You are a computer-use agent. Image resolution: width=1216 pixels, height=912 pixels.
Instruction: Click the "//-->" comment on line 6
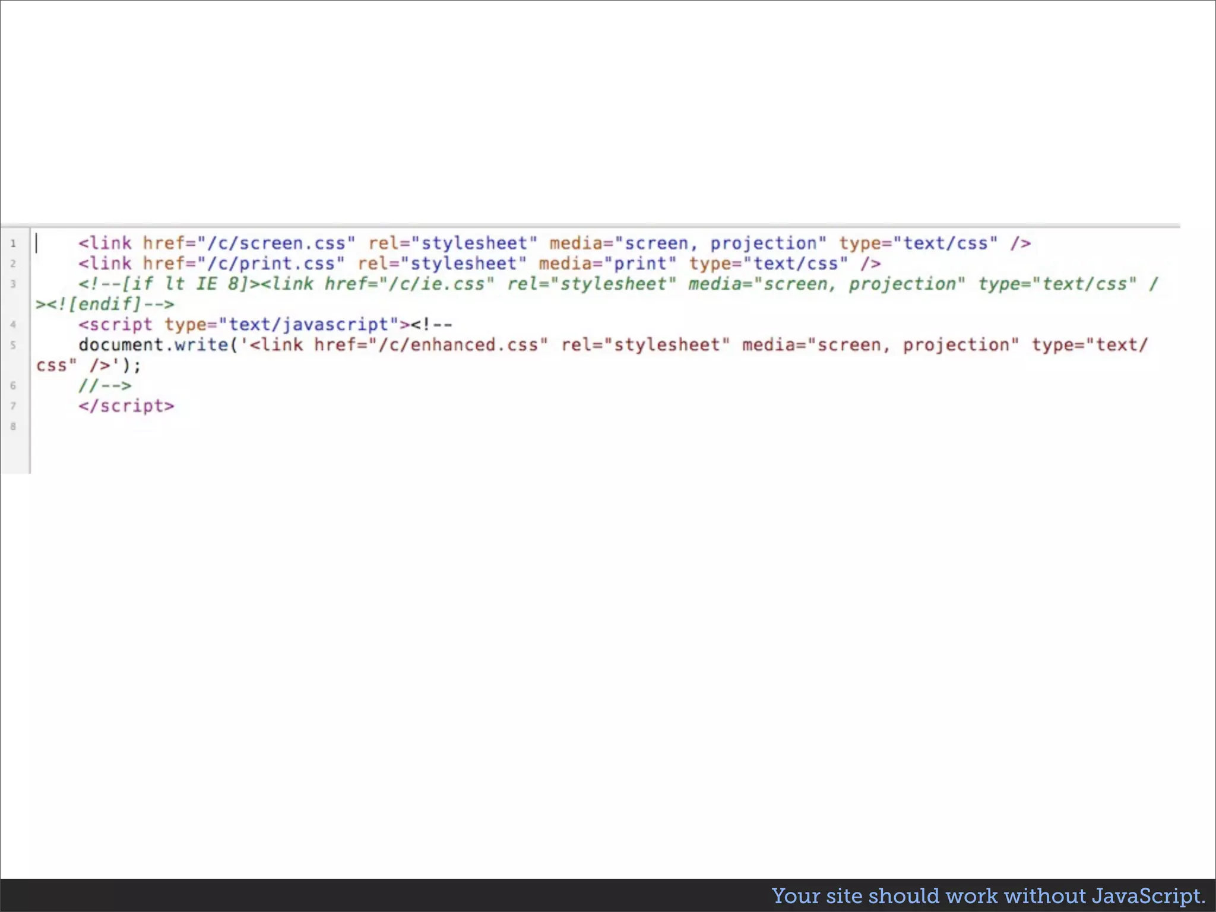[104, 386]
